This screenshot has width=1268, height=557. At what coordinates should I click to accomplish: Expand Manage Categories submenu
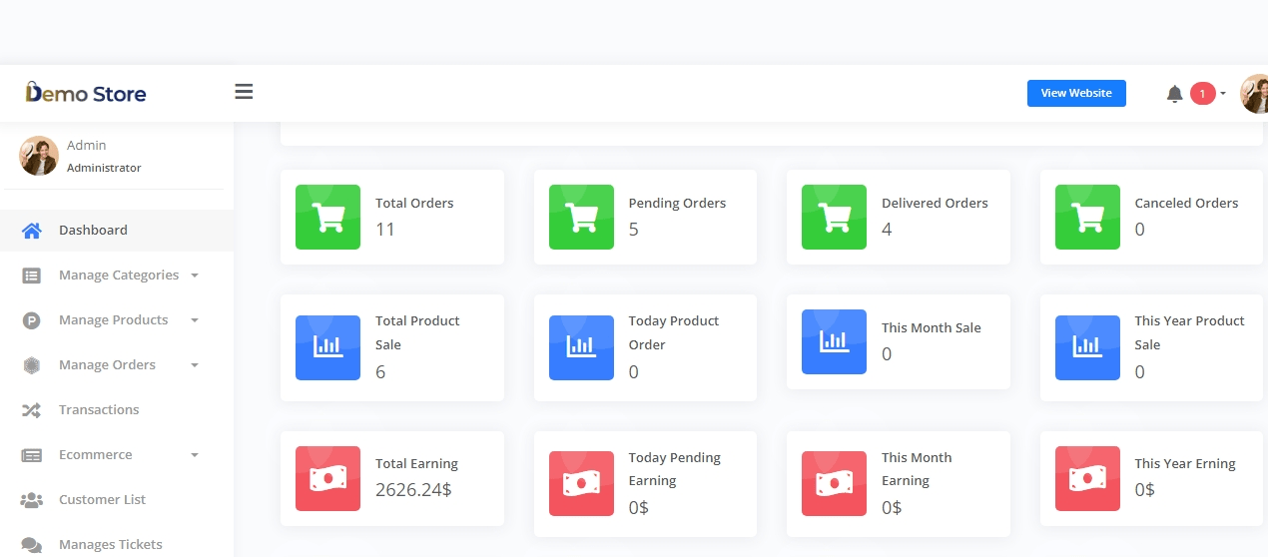click(118, 276)
